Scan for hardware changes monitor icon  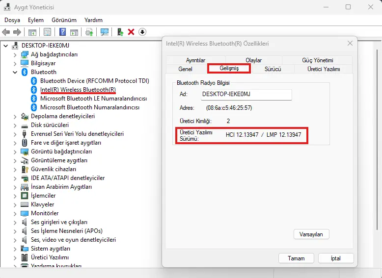pos(105,32)
